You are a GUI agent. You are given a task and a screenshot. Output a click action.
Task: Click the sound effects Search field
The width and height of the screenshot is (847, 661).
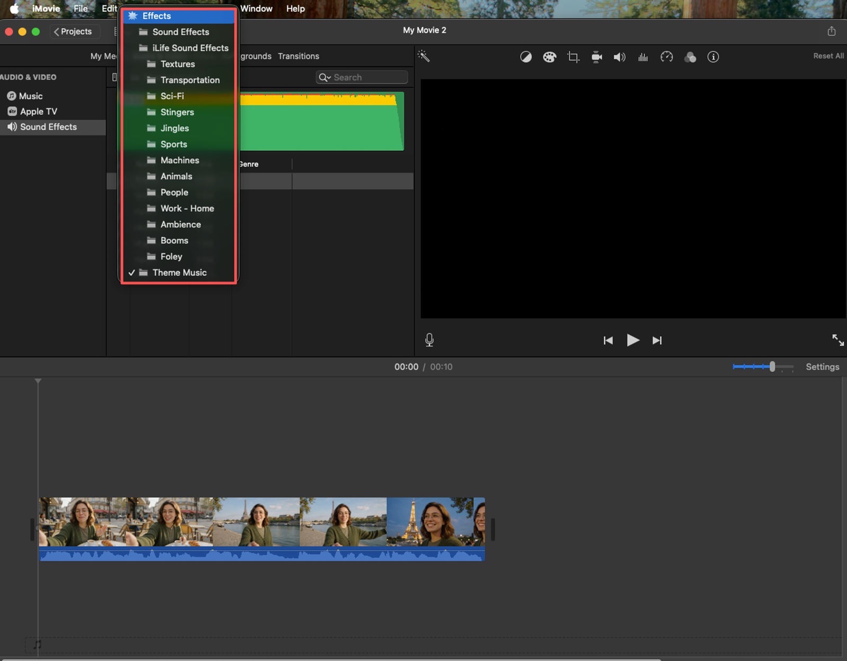[x=362, y=77]
